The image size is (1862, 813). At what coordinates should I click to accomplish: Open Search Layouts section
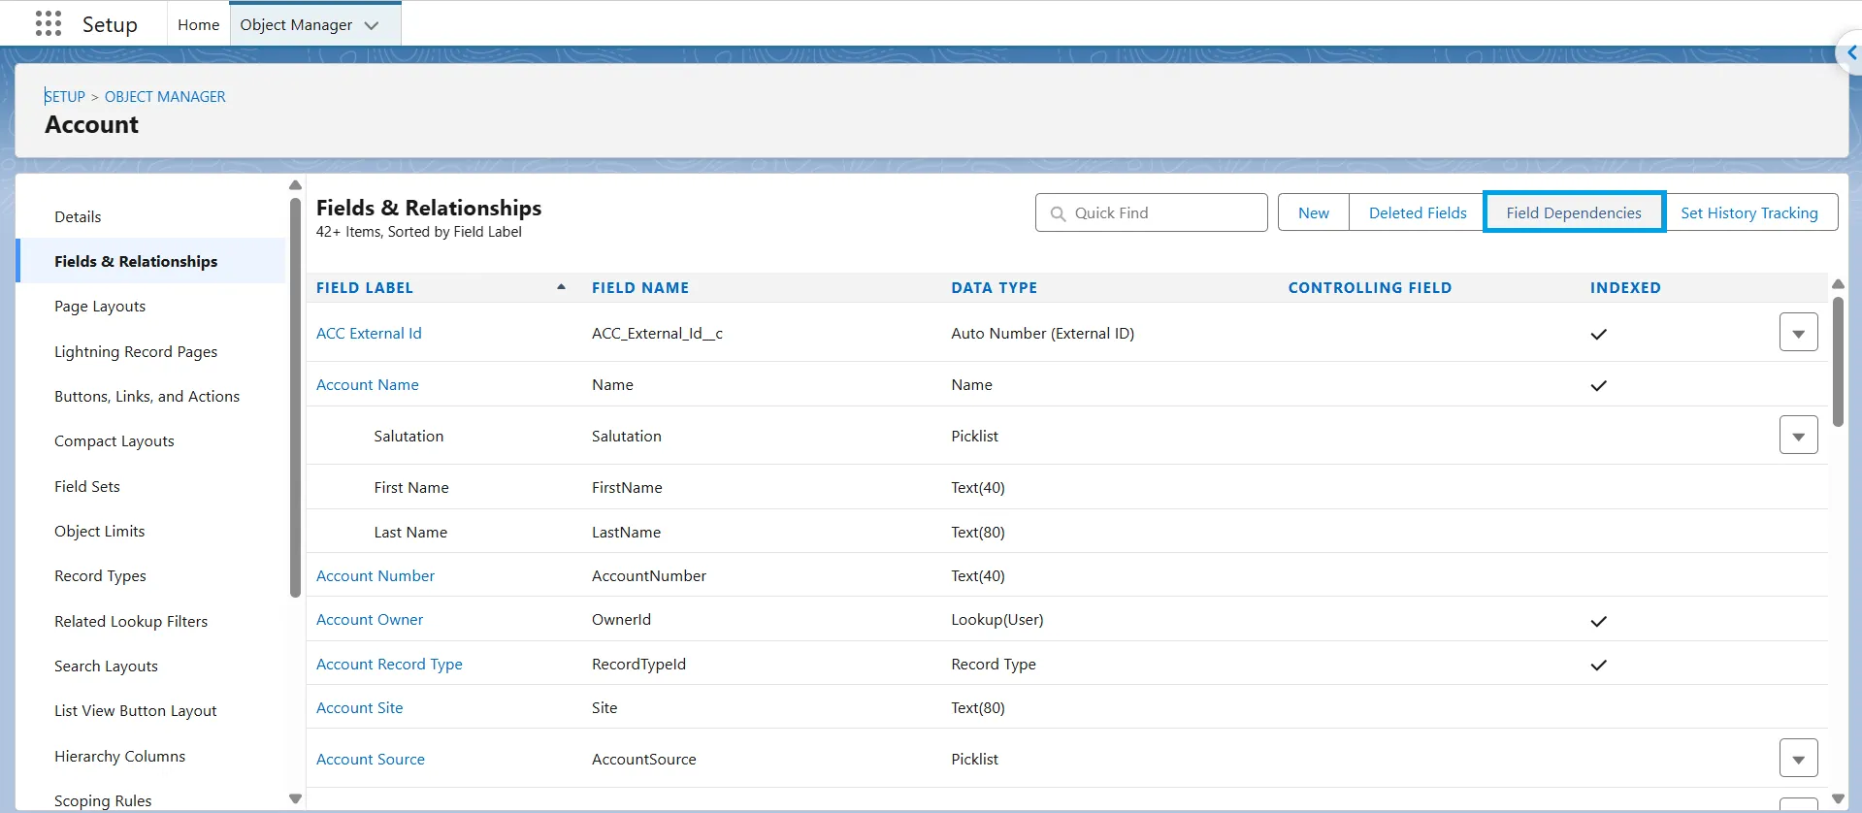pos(106,666)
